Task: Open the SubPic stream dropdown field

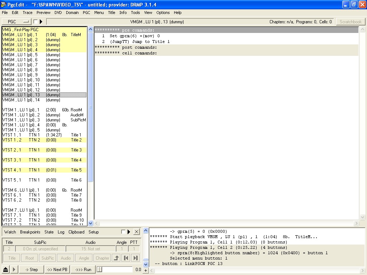Action: click(x=40, y=249)
